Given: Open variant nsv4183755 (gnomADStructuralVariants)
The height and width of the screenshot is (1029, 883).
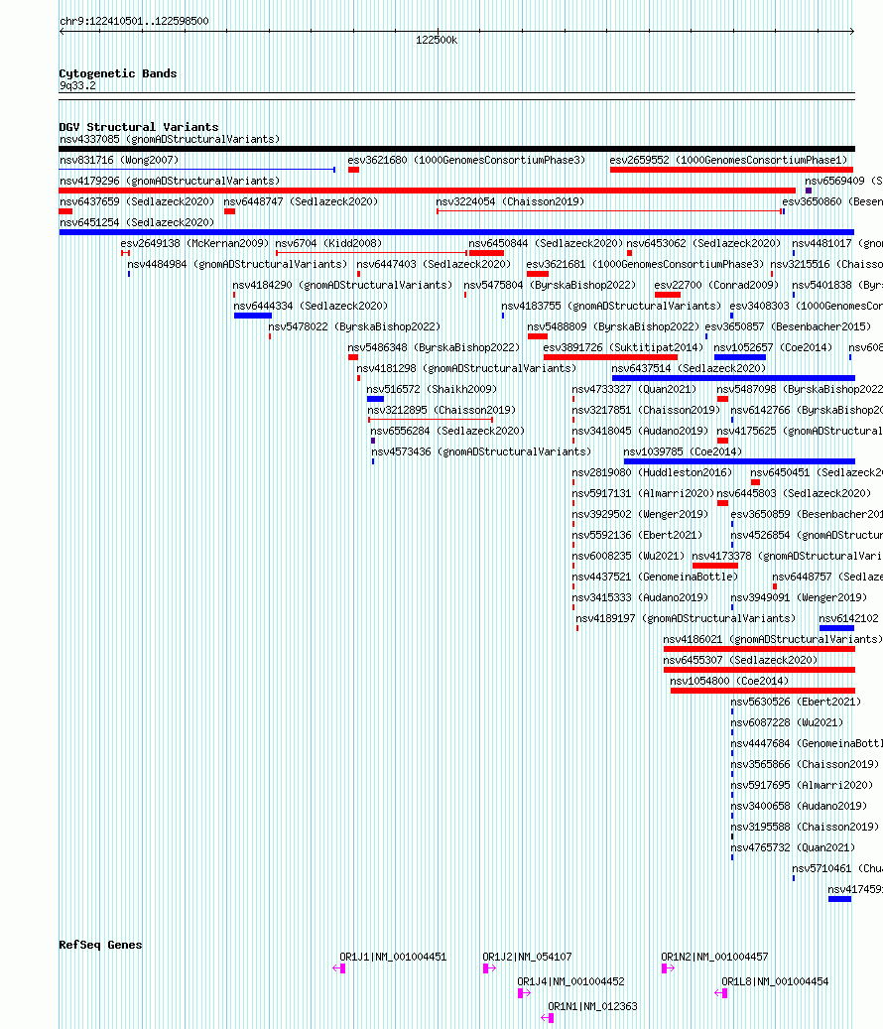Looking at the screenshot, I should pyautogui.click(x=611, y=306).
